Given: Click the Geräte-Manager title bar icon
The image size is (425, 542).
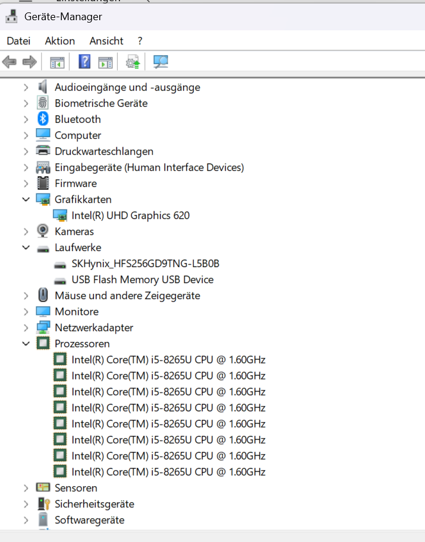Looking at the screenshot, I should pyautogui.click(x=11, y=16).
